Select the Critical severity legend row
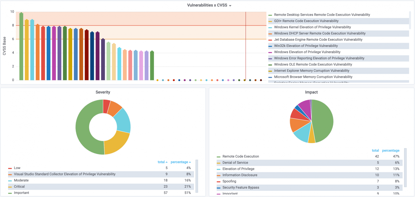The image size is (415, 197). 101,187
